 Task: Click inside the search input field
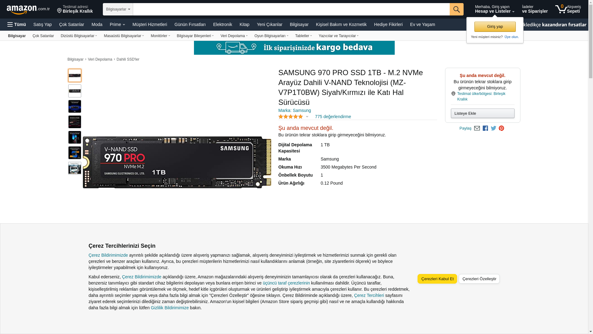[291, 9]
